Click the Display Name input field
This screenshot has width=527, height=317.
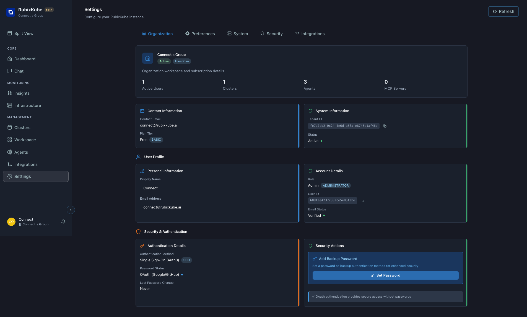tap(217, 188)
